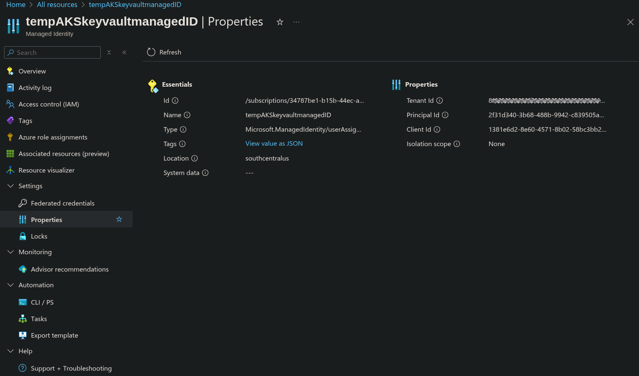Click the Principal Id value 2f31d340-3b68...

click(x=546, y=115)
